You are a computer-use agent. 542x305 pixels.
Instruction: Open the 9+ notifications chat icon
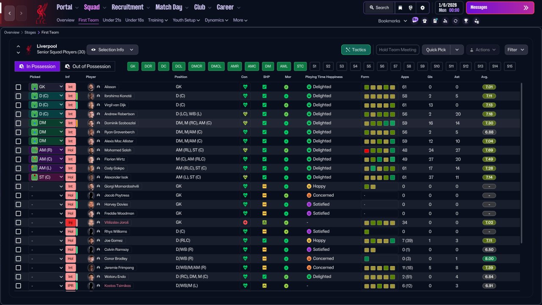coord(415,20)
